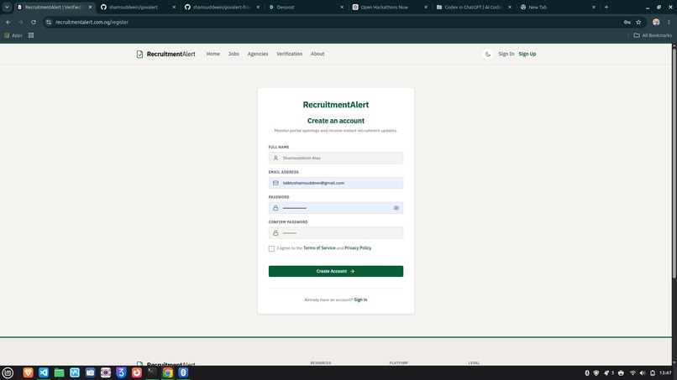Switch to the Codex in ChatGPT tab
The width and height of the screenshot is (677, 380).
click(472, 7)
